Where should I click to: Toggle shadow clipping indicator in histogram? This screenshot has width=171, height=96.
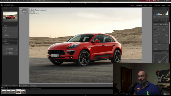click(x=154, y=10)
